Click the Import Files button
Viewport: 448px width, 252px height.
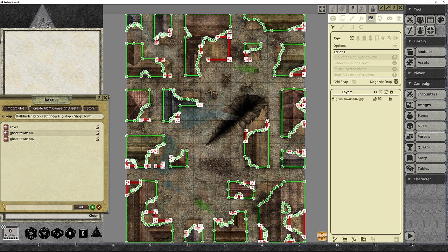point(15,108)
